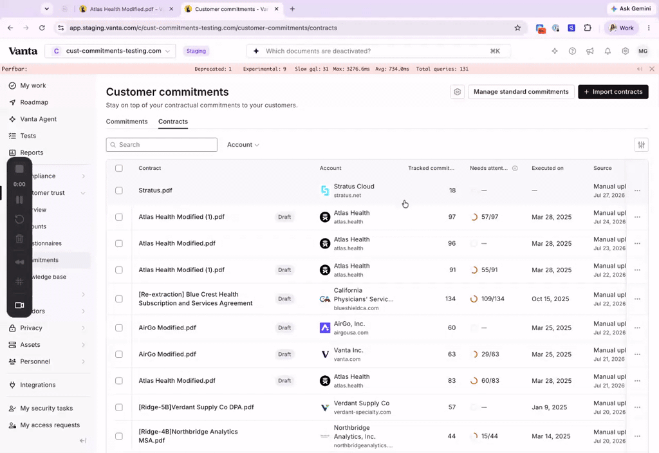Open My work in the sidebar
Screen dimensions: 659x453
(x=33, y=86)
